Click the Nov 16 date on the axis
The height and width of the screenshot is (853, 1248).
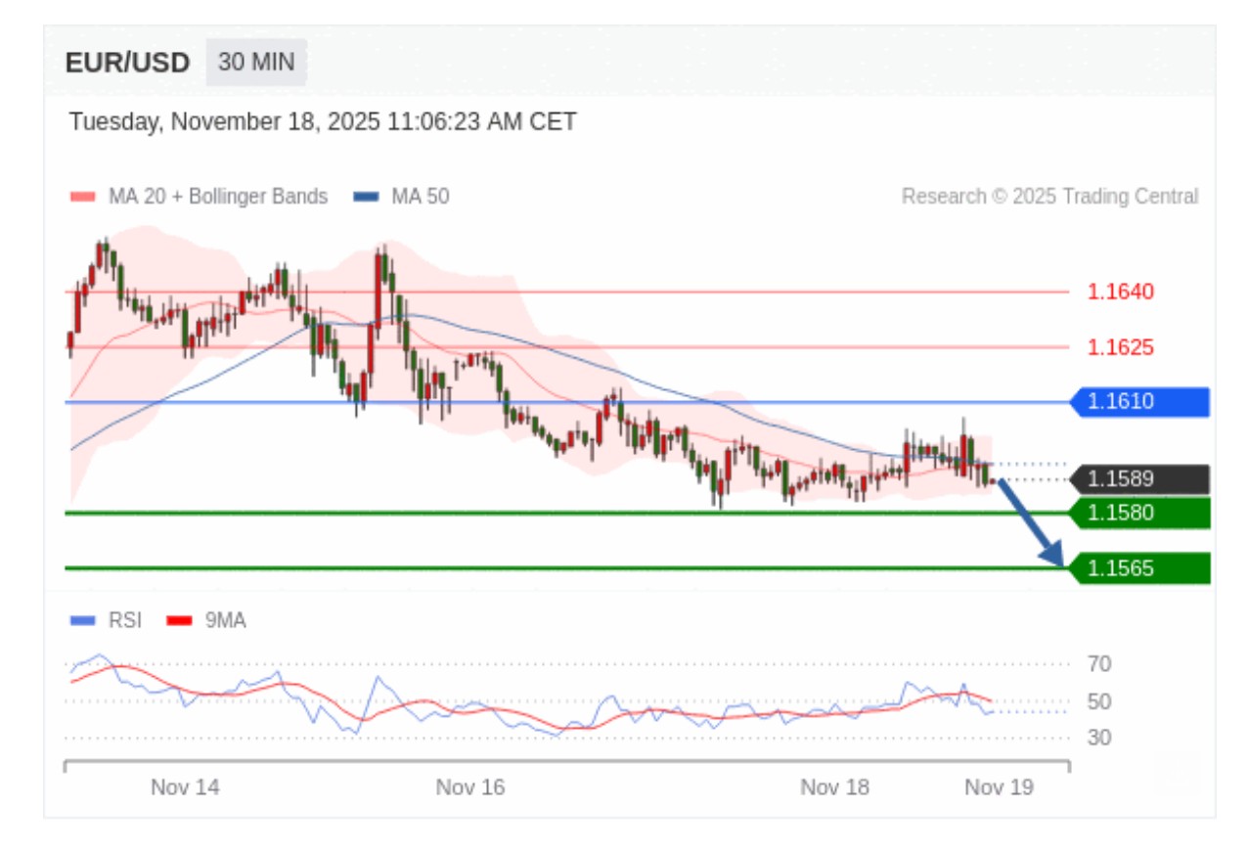(470, 787)
